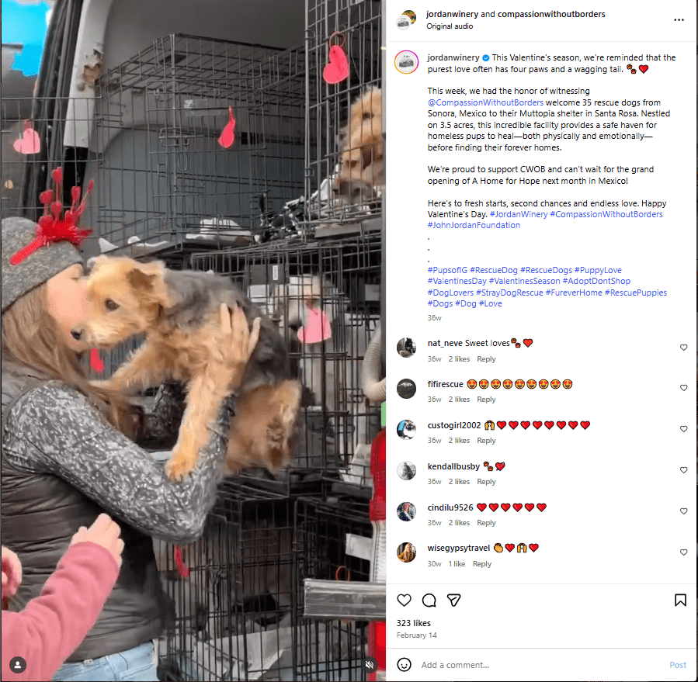Show tagged people via the person icon
698x682 pixels.
18,665
